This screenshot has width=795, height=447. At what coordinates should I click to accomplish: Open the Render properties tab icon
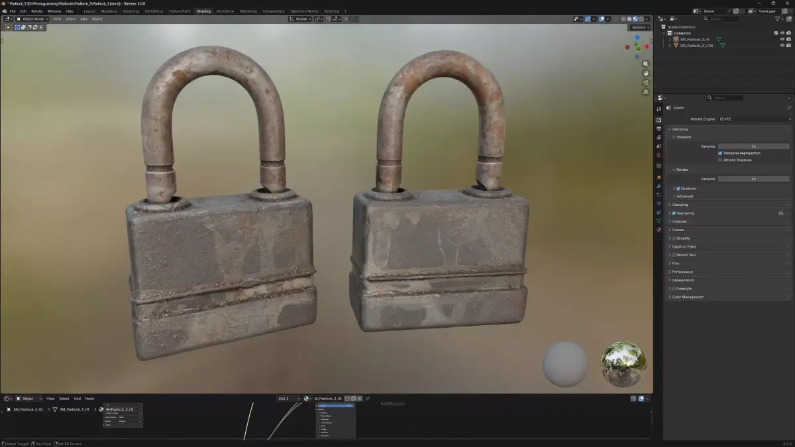click(x=659, y=120)
